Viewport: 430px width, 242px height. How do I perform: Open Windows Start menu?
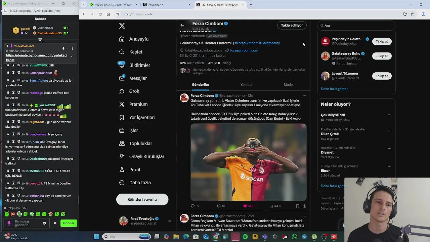[x=96, y=237]
